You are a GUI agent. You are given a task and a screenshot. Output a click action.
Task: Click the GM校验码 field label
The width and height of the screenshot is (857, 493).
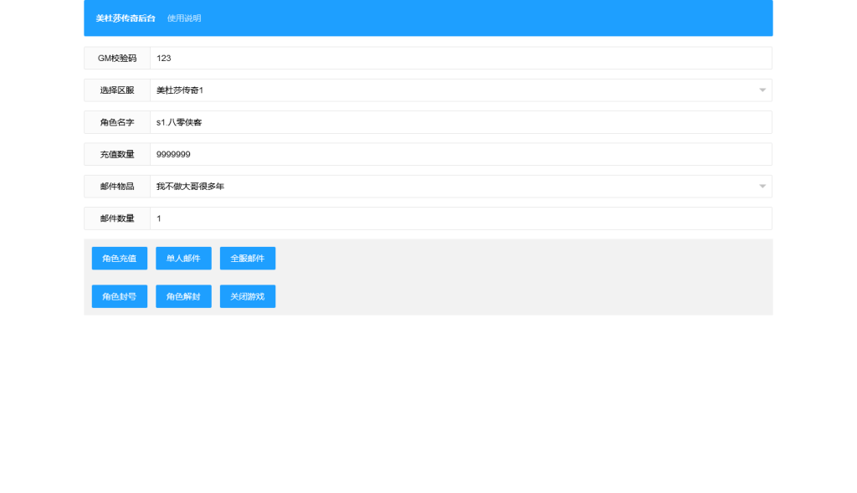(x=117, y=59)
